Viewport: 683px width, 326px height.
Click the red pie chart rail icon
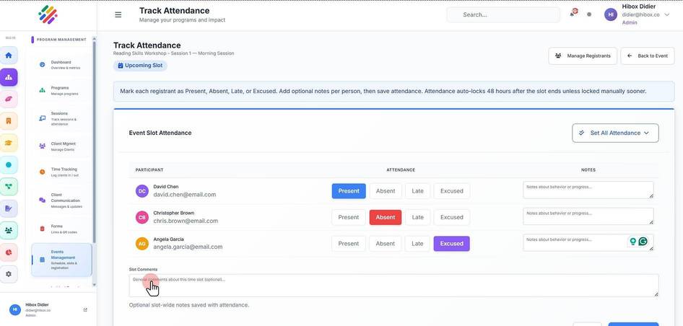(9, 252)
